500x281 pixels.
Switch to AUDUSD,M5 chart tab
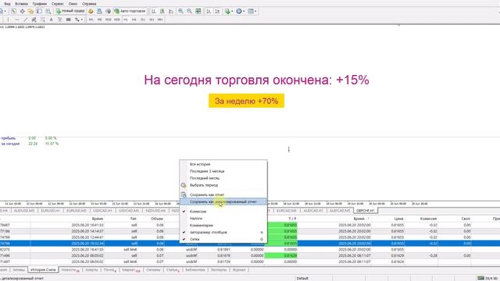pyautogui.click(x=24, y=211)
